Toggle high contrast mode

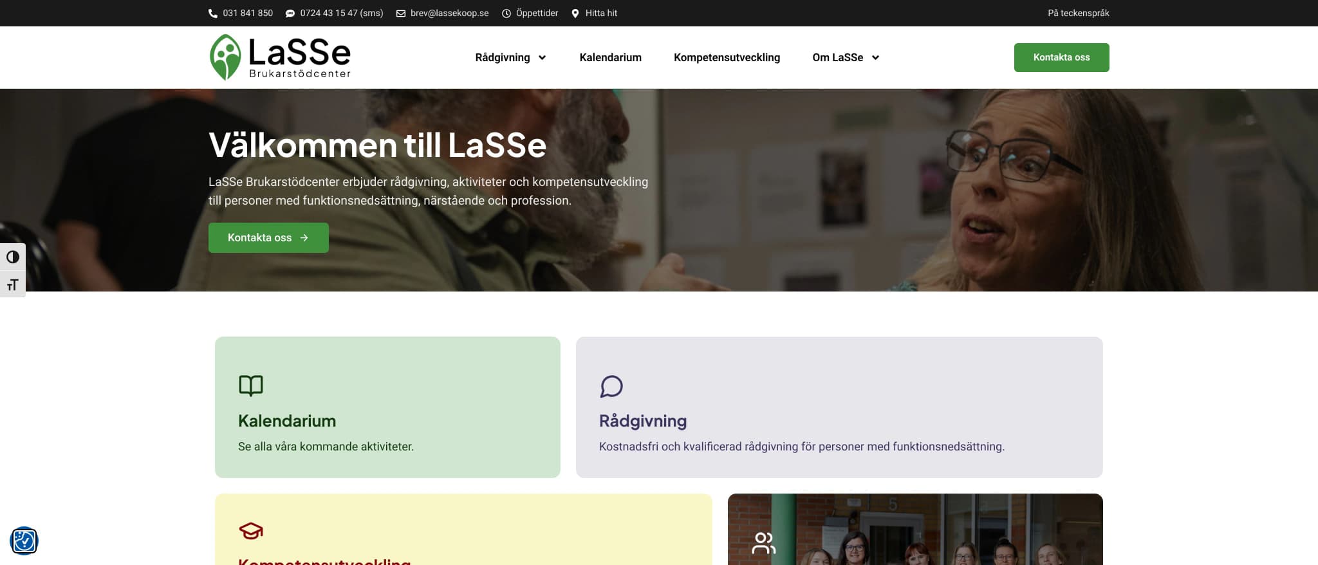(13, 257)
